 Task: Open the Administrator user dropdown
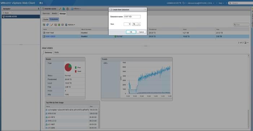[201, 3]
